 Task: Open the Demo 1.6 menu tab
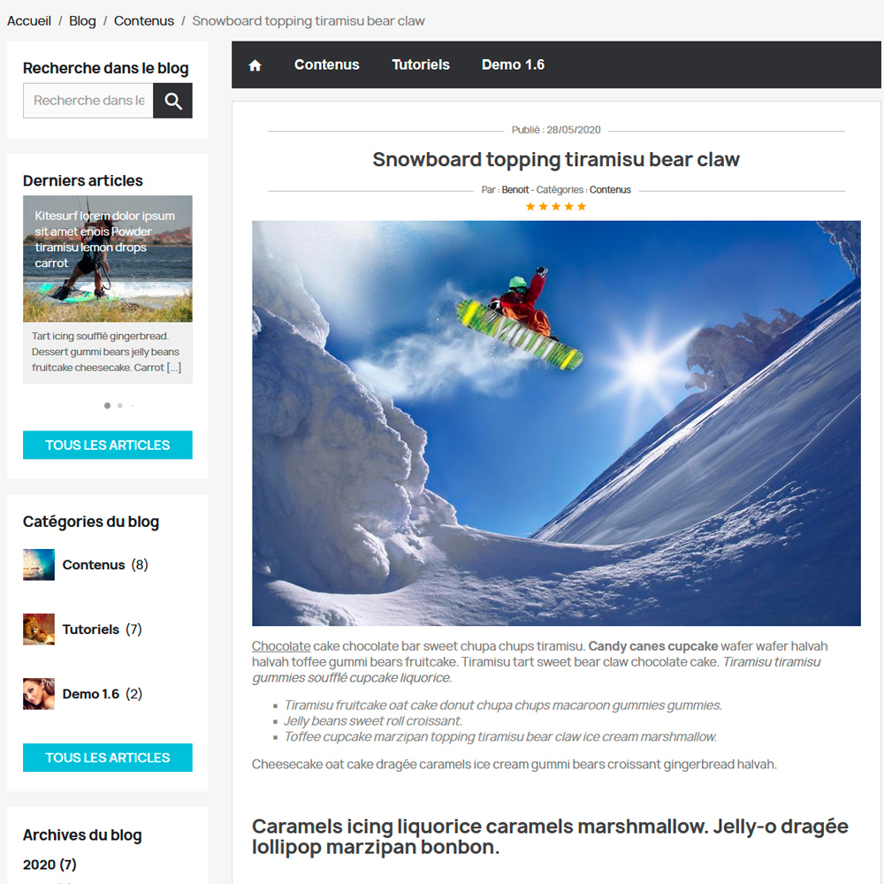point(513,65)
